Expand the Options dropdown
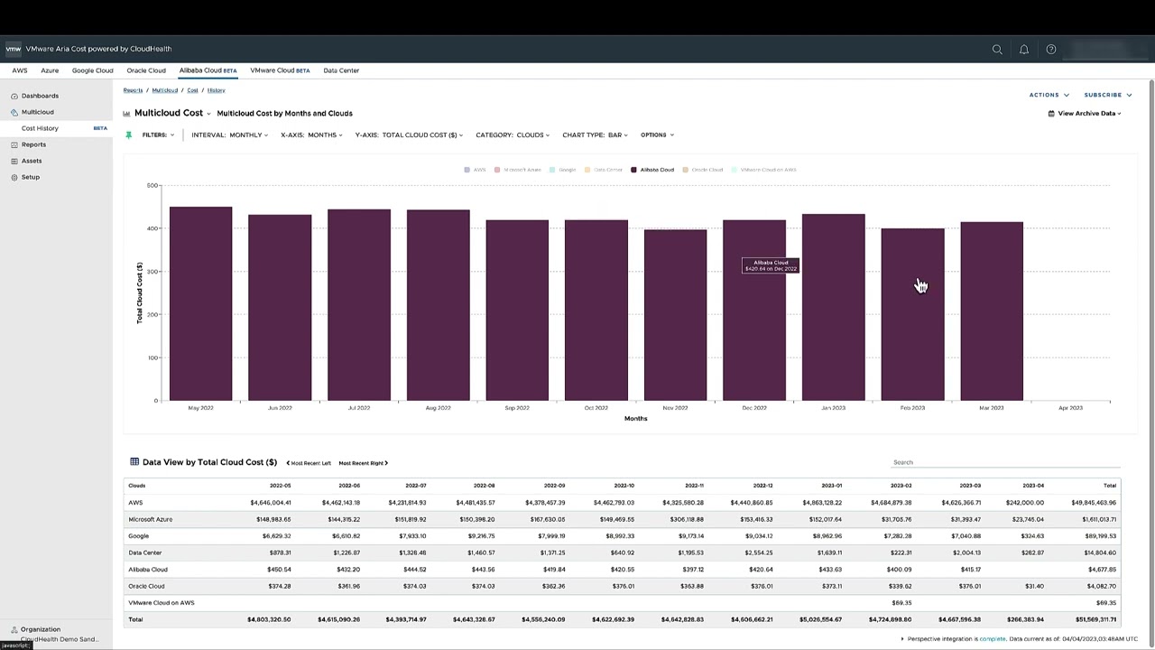 click(x=657, y=135)
